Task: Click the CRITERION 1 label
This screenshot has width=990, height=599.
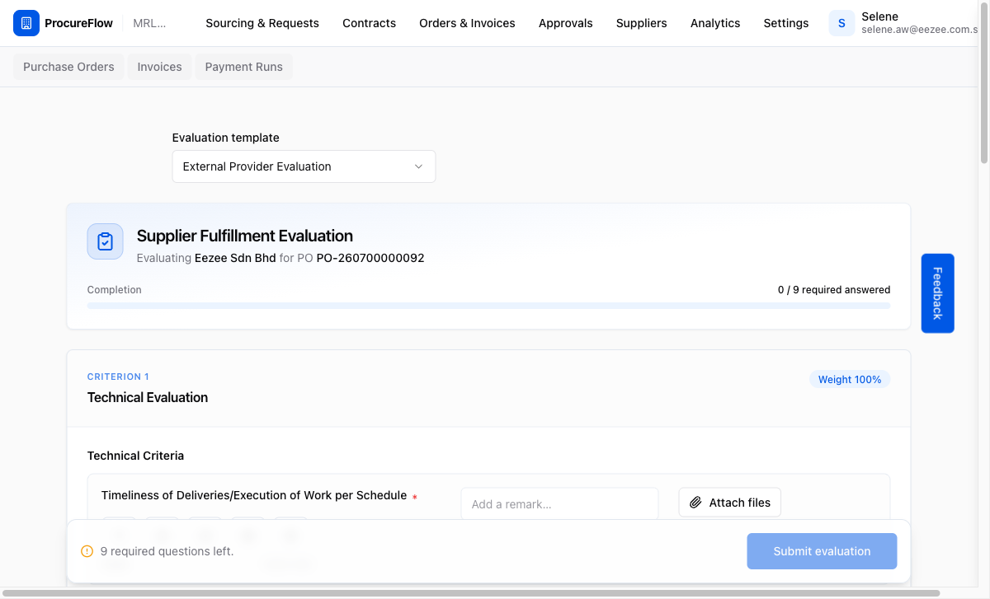Action: [x=118, y=377]
